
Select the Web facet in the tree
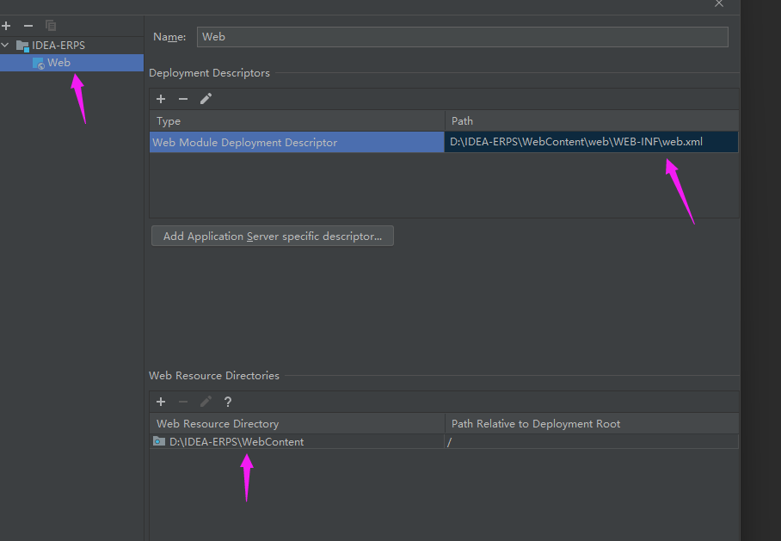coord(58,63)
